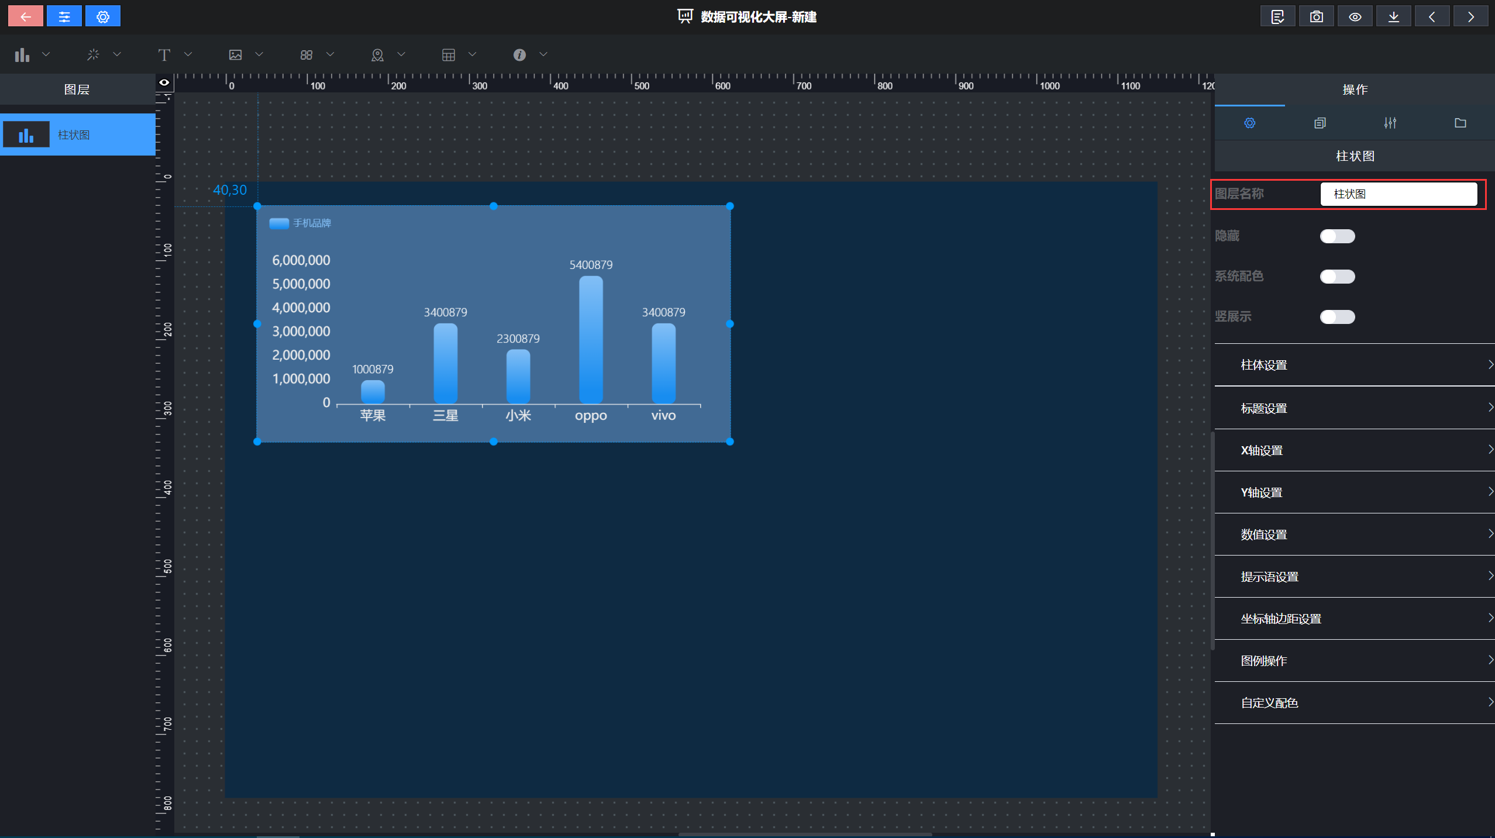Toggle the 系统配色 switch
Viewport: 1495px width, 838px height.
click(1338, 277)
